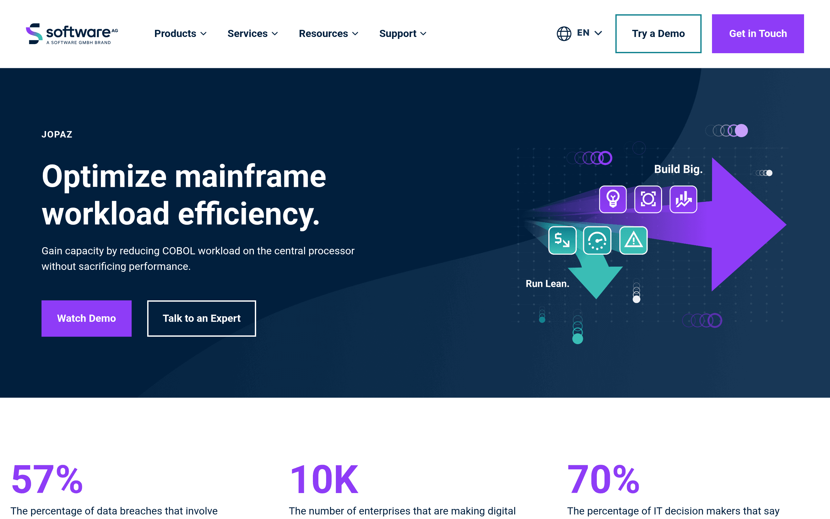The width and height of the screenshot is (830, 519).
Task: Open the Resources menu
Action: (x=328, y=34)
